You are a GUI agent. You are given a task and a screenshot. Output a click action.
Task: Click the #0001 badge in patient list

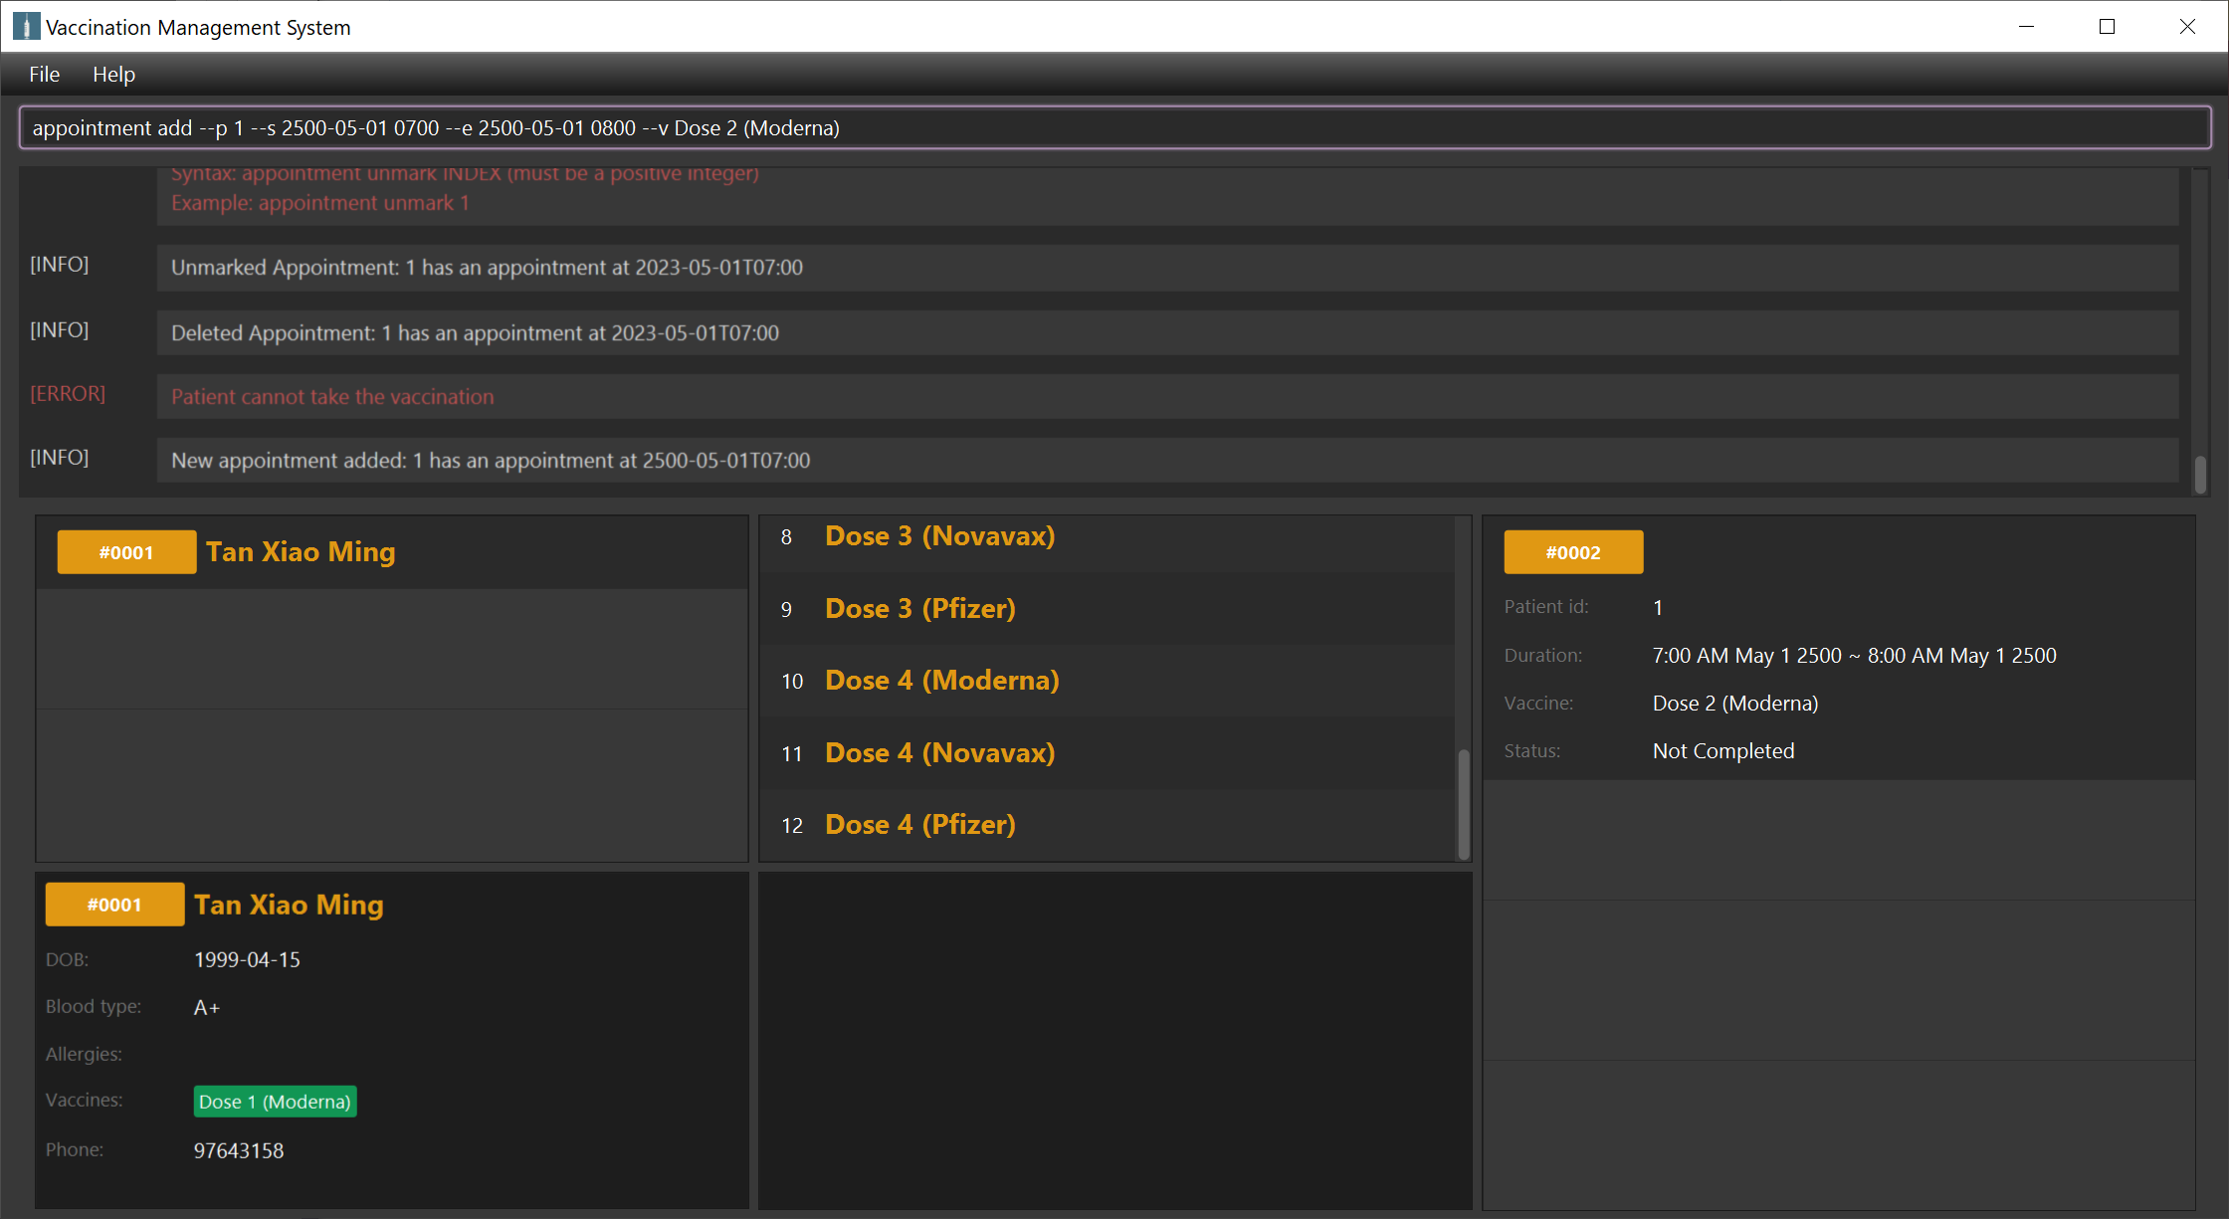pos(126,552)
